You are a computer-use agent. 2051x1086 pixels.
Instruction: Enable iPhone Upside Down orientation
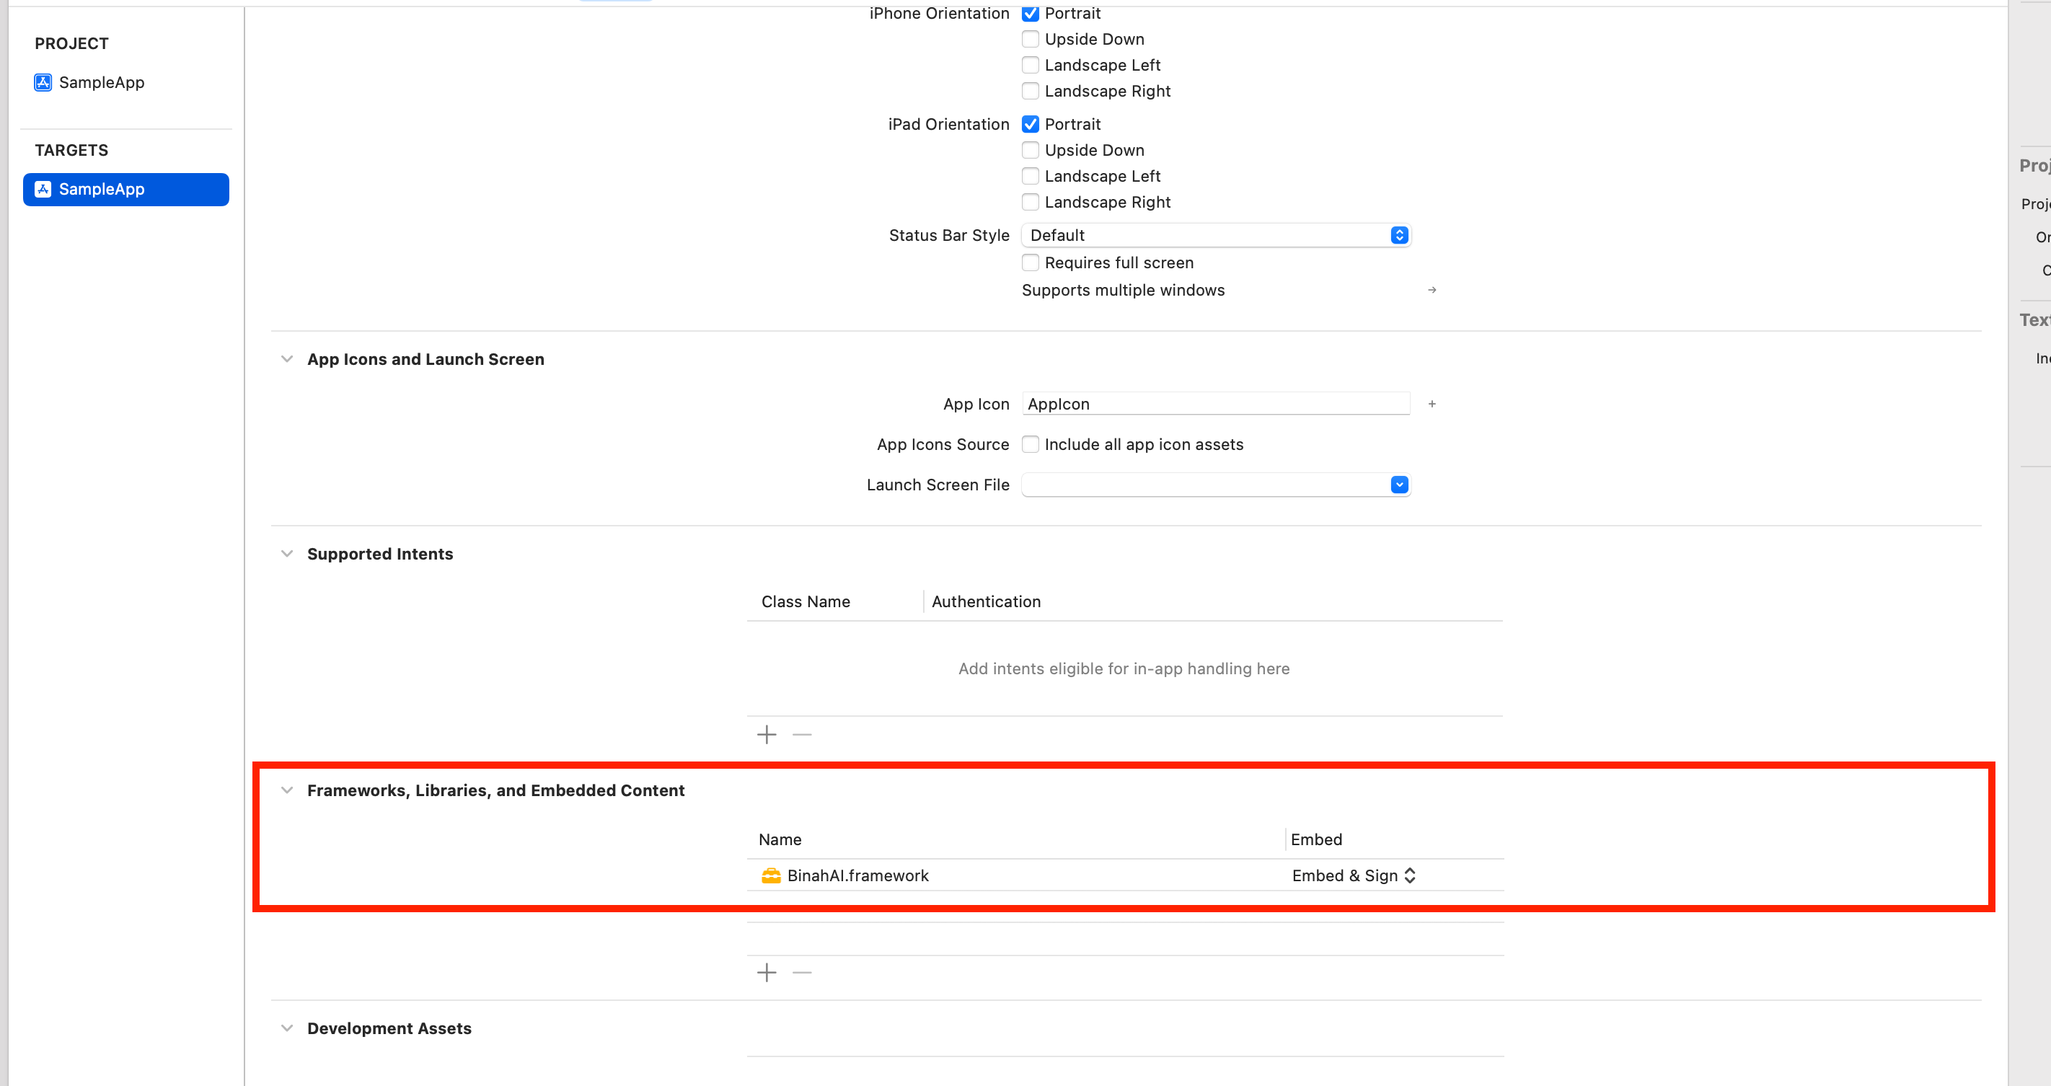point(1031,39)
